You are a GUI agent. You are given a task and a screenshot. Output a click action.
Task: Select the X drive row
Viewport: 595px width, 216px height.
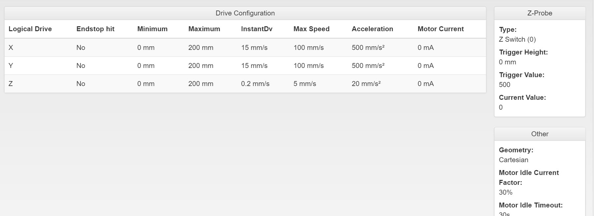(x=245, y=48)
